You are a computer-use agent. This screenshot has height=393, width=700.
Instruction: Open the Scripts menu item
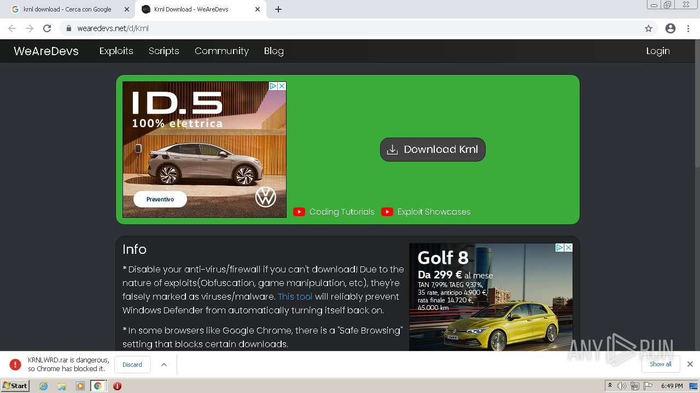[x=164, y=51]
